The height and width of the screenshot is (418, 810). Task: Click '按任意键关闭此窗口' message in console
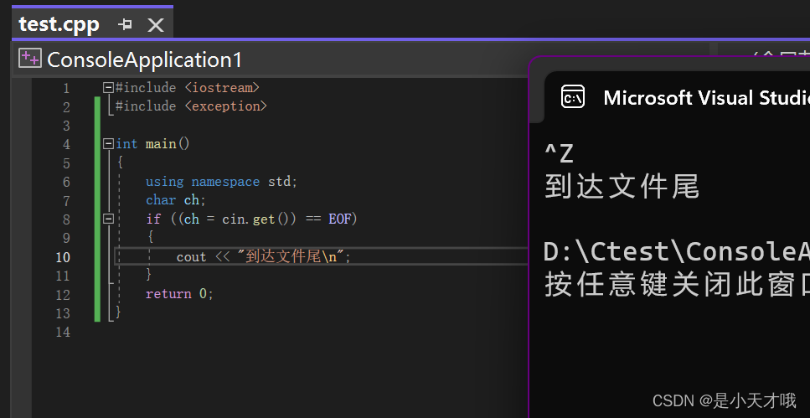677,285
